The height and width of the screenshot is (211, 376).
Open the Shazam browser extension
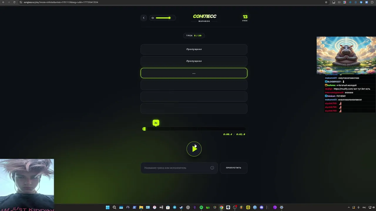tap(361, 2)
